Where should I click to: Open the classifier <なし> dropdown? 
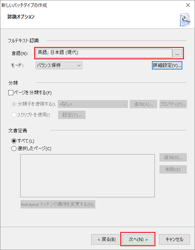[x=93, y=104]
